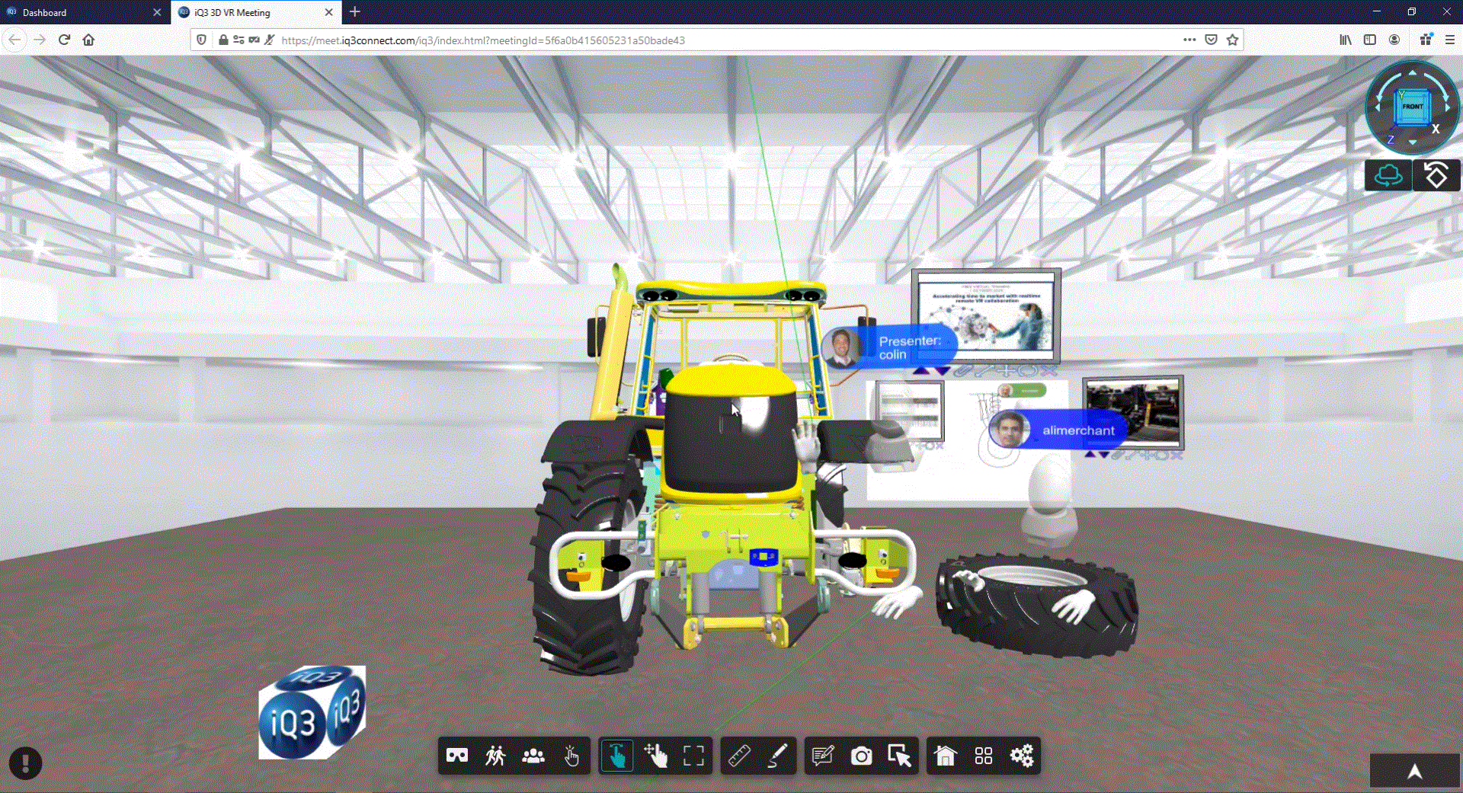
Task: Select the walk navigation tool
Action: coord(495,756)
